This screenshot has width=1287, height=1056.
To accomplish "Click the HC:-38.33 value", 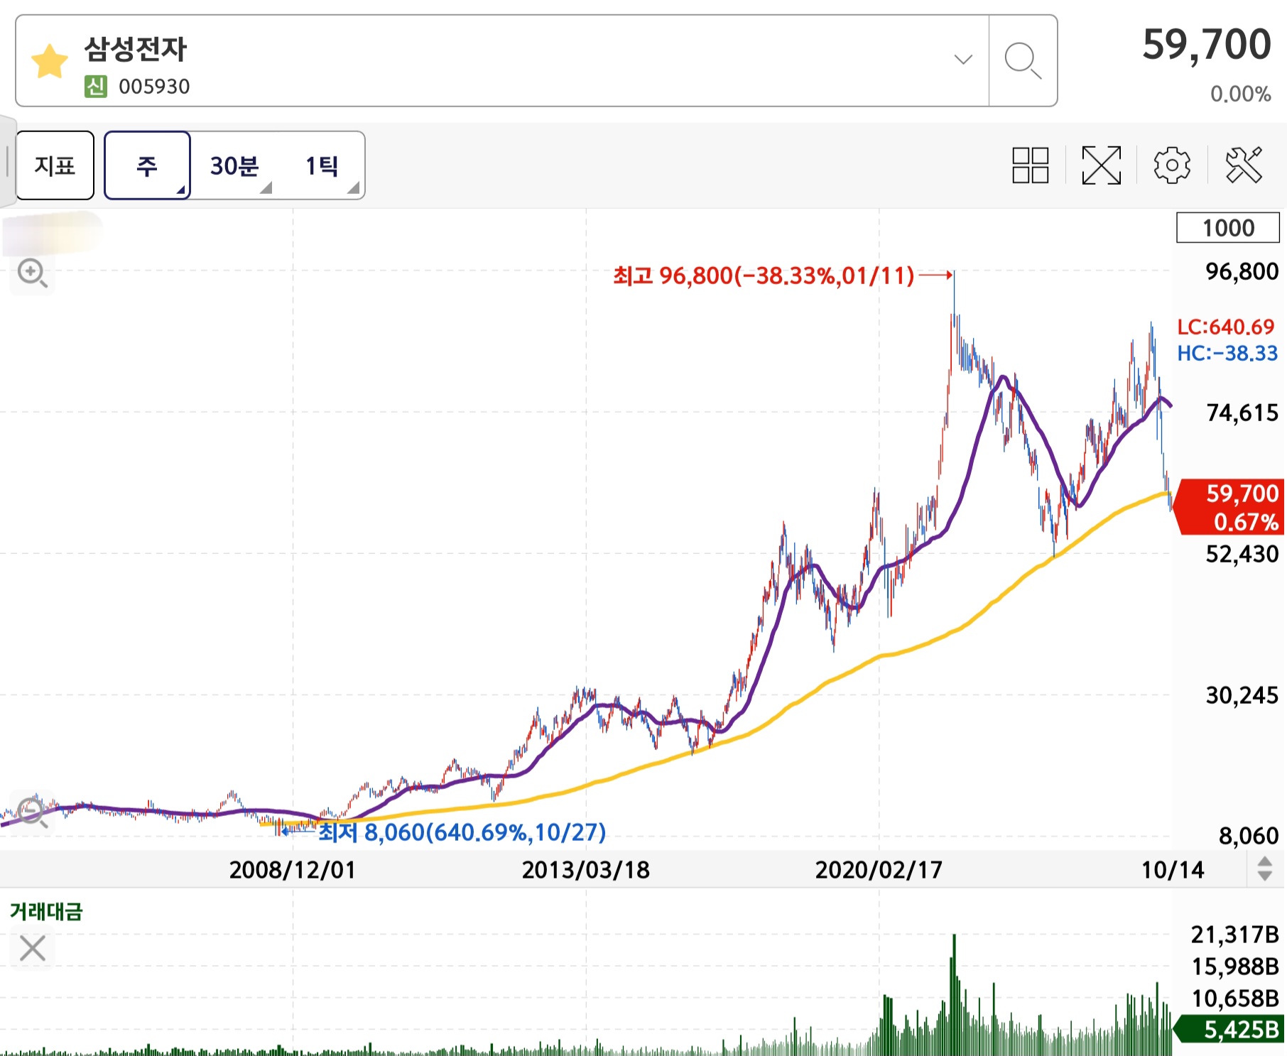I will point(1227,353).
